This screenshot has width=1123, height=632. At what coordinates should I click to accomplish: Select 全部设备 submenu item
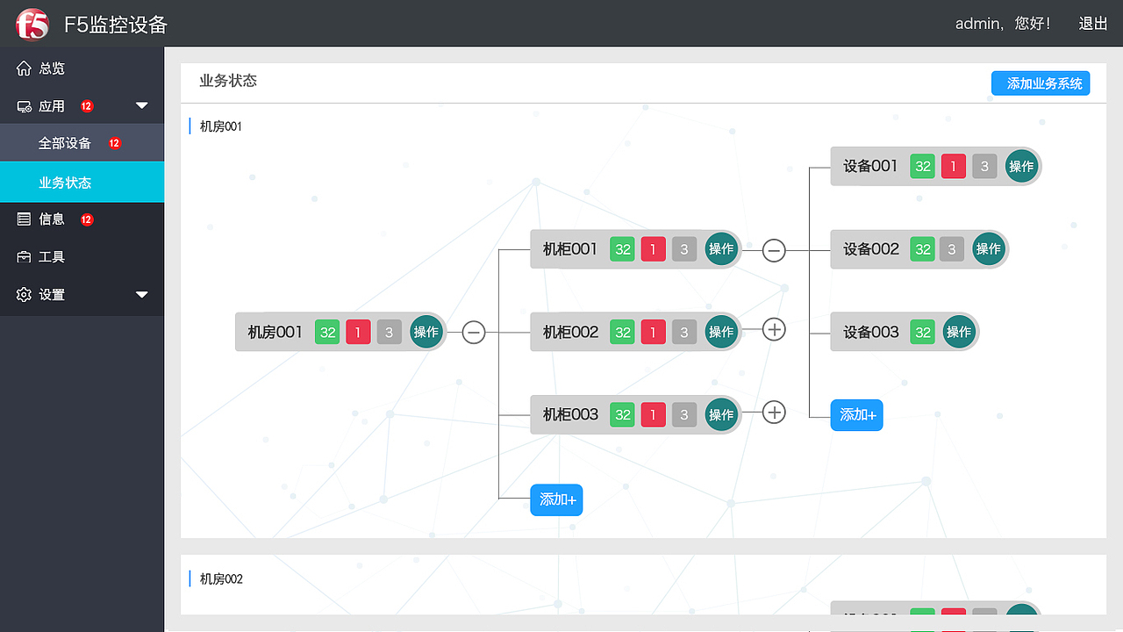82,143
